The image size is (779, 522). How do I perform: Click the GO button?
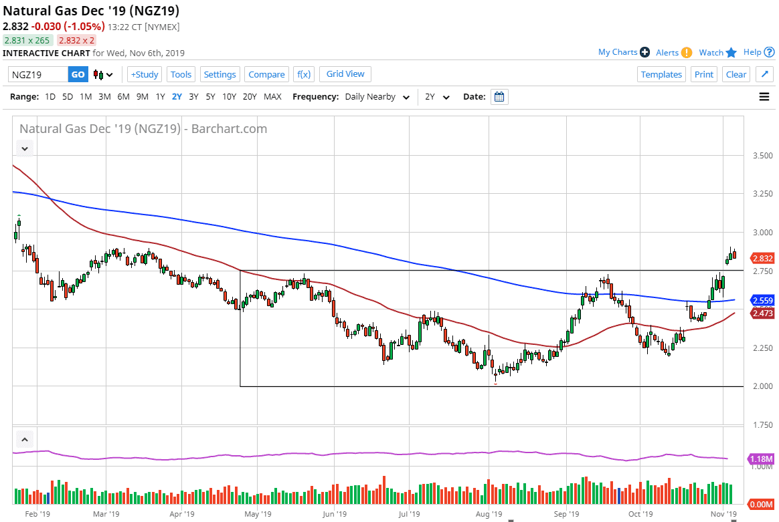coord(78,75)
